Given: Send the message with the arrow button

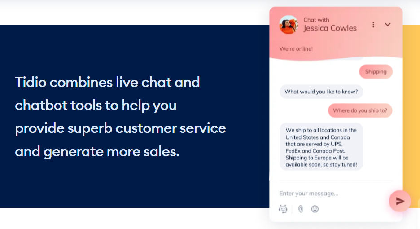Looking at the screenshot, I should [x=400, y=201].
